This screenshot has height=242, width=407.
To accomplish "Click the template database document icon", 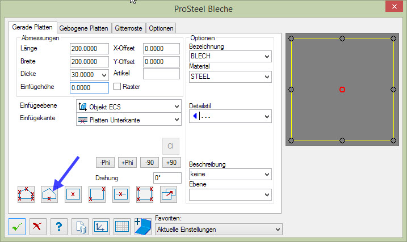I will click(80, 227).
